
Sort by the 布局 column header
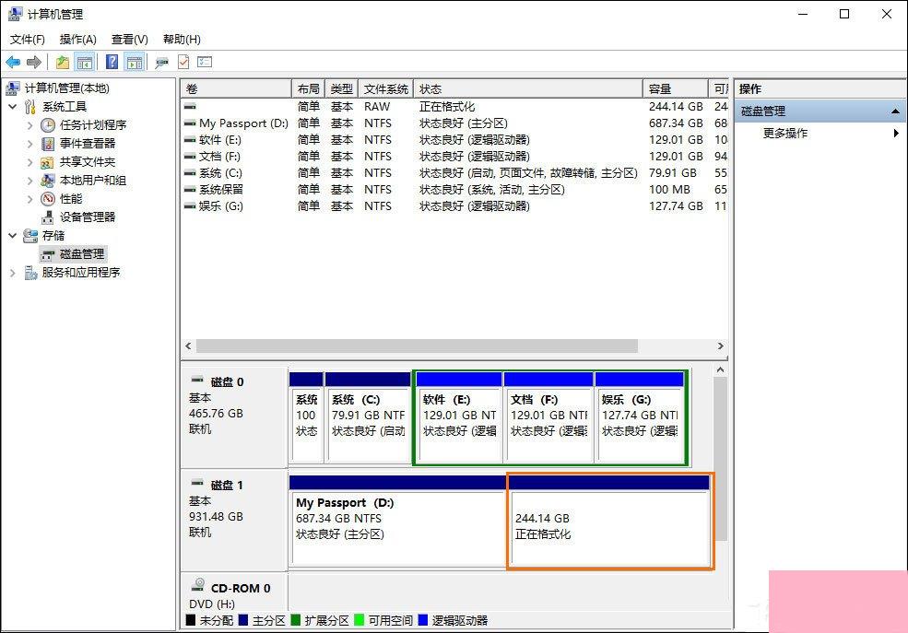[308, 89]
